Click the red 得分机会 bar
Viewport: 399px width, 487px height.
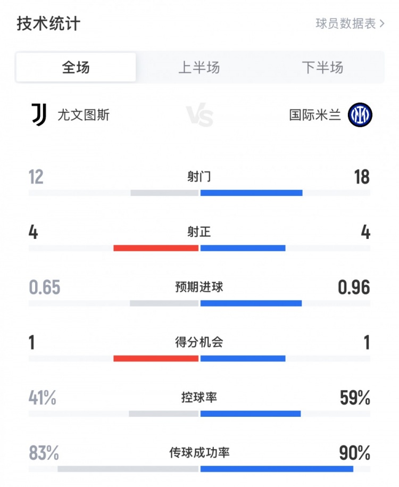pos(156,358)
